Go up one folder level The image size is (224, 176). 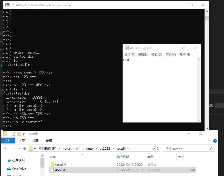25,149
